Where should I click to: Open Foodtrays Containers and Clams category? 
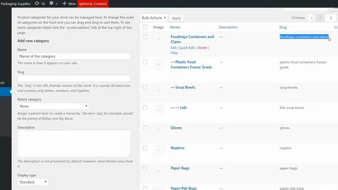tap(192, 39)
